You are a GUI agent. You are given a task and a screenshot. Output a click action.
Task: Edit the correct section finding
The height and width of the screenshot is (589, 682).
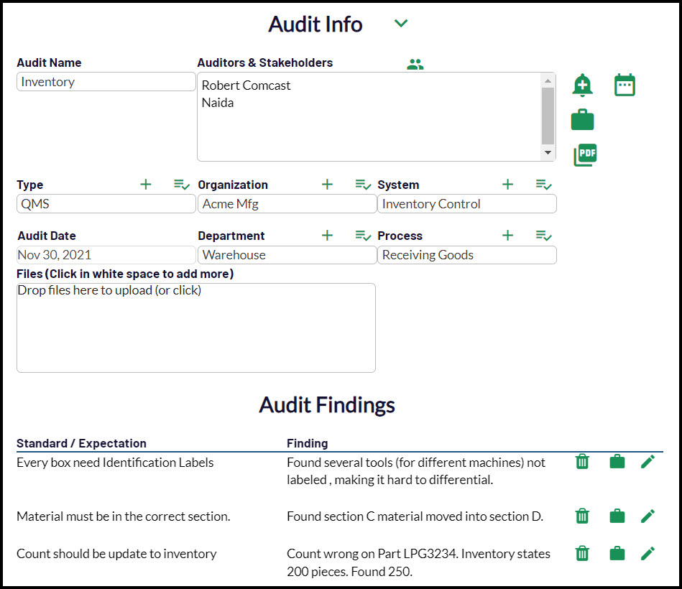point(648,516)
